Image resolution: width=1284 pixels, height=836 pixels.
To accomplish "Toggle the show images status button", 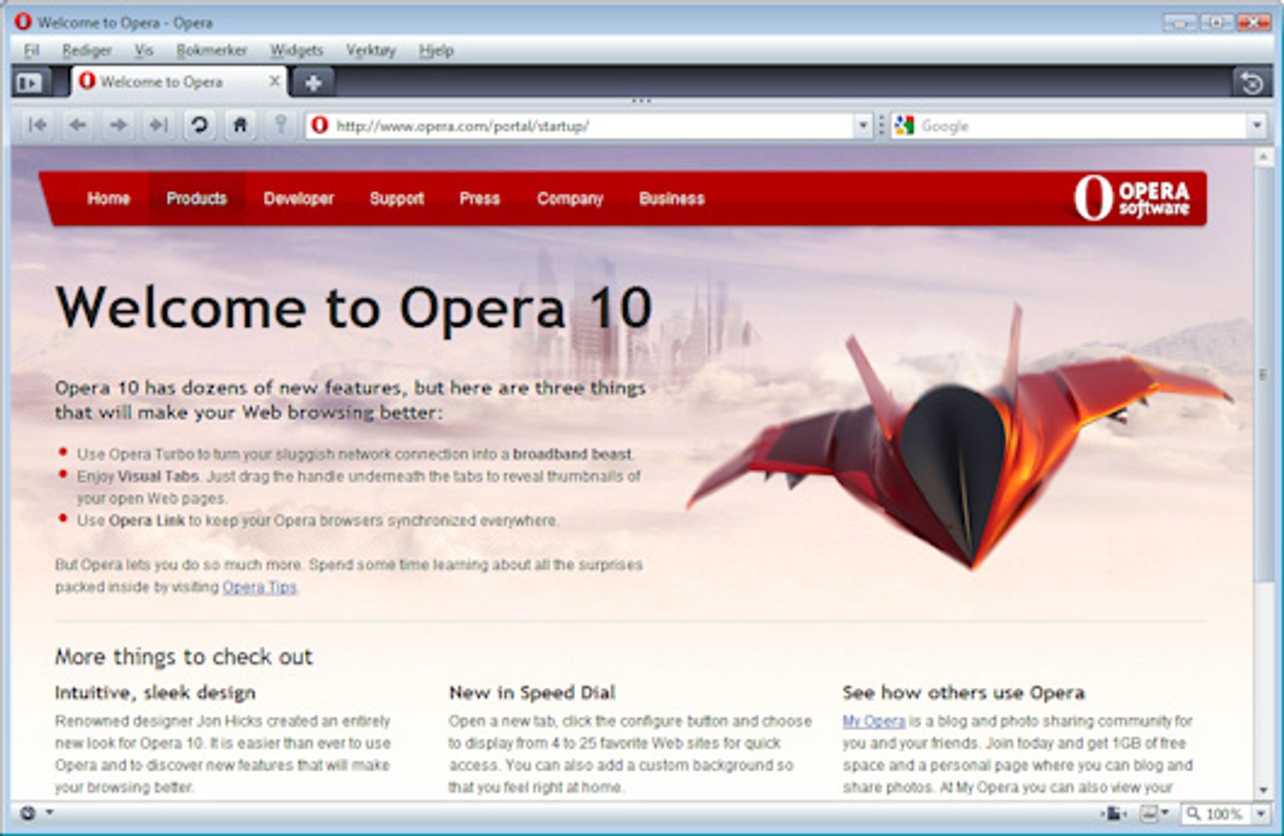I will click(1148, 814).
